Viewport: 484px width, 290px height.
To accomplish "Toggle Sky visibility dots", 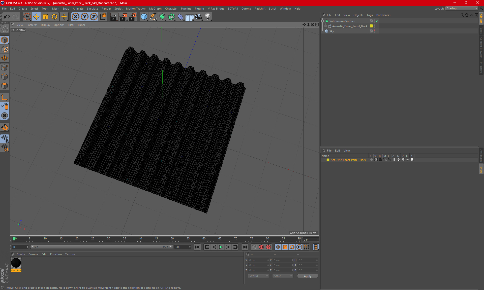I will click(x=375, y=31).
